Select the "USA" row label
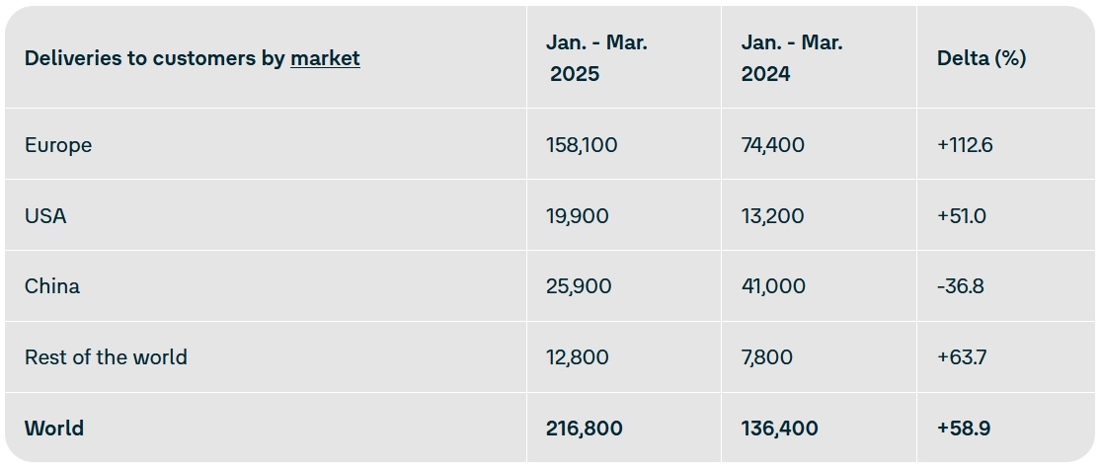The height and width of the screenshot is (469, 1100). click(x=45, y=215)
